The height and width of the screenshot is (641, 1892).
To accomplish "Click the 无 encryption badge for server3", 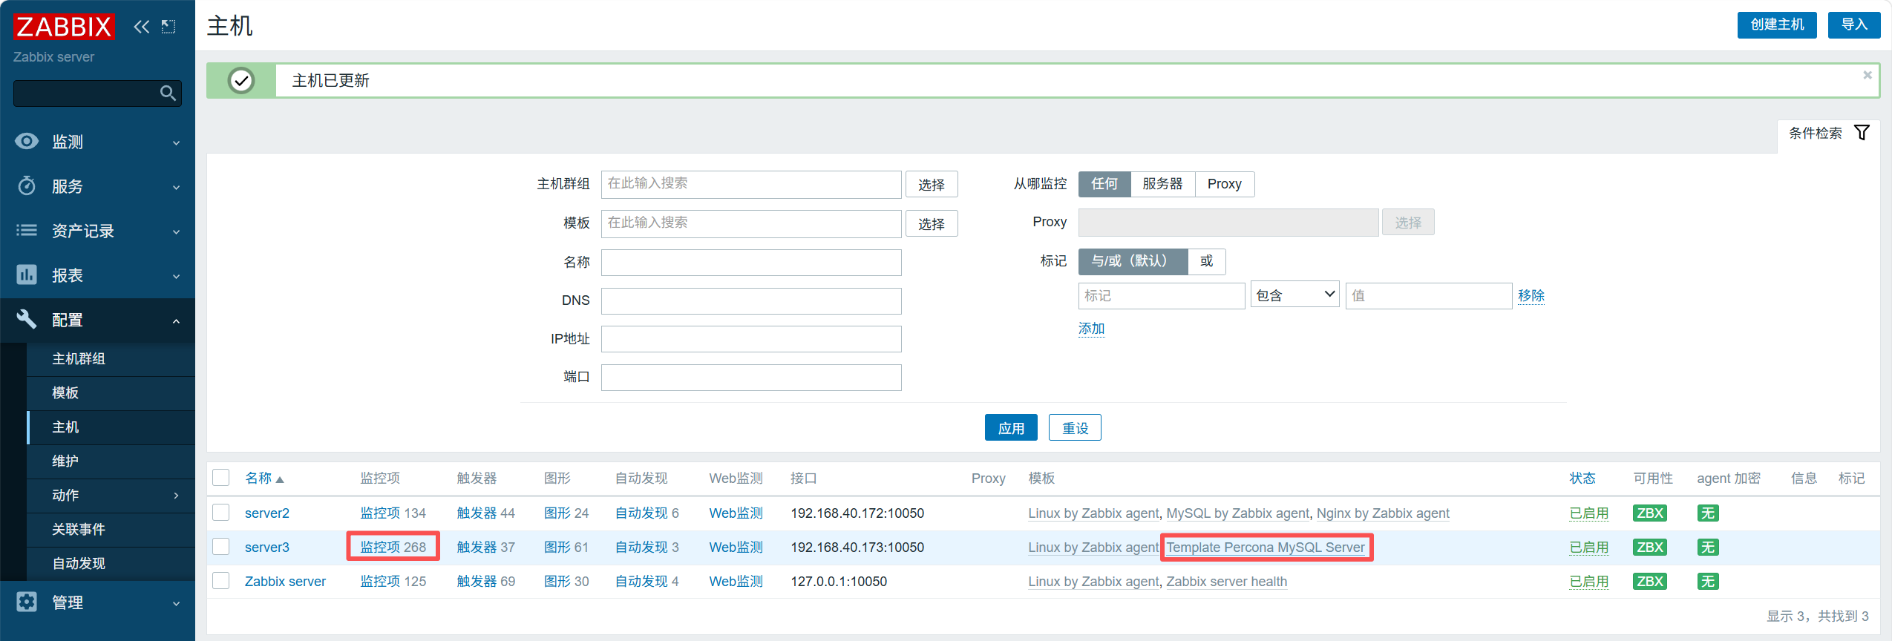I will tap(1708, 547).
